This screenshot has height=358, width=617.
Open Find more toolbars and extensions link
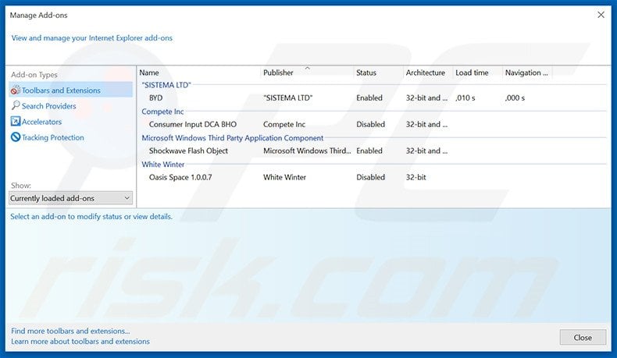(70, 331)
